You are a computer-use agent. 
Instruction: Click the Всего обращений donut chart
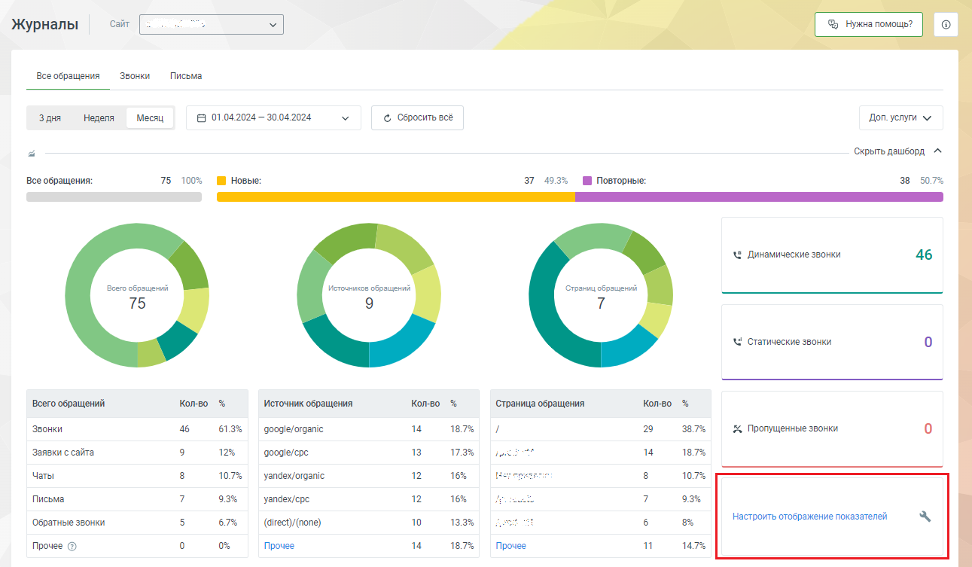point(137,296)
